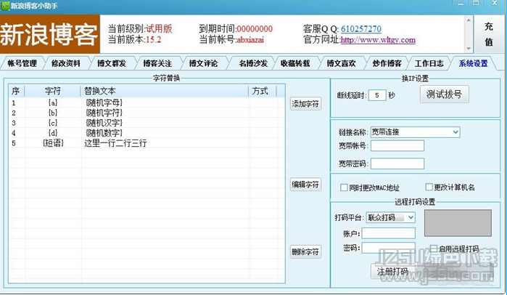Click the 账户 input field for captcha platform
Screen dimensions: 507x295
coord(388,233)
